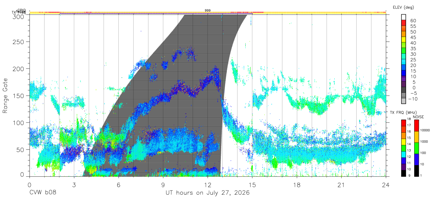Click the '6' hour tick on the time axis
434x200 pixels.
(118, 184)
